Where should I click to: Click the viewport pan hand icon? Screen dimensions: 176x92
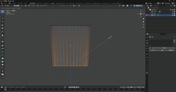tap(143, 22)
